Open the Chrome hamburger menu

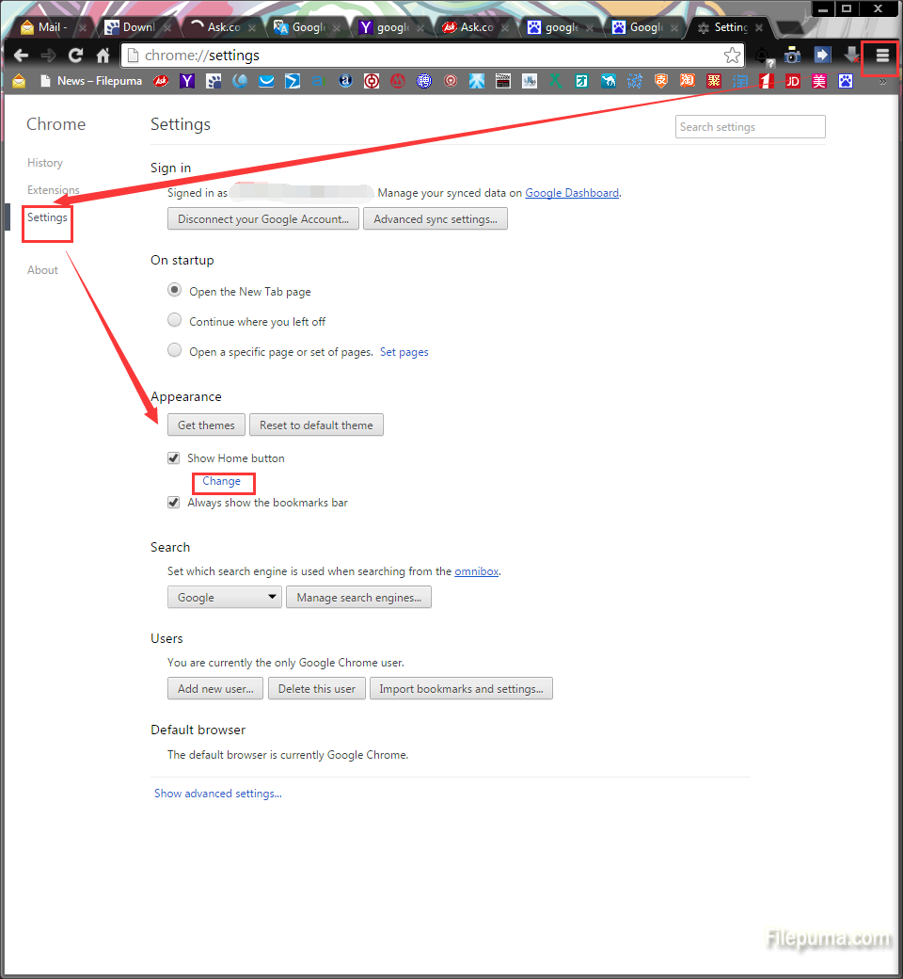click(881, 56)
